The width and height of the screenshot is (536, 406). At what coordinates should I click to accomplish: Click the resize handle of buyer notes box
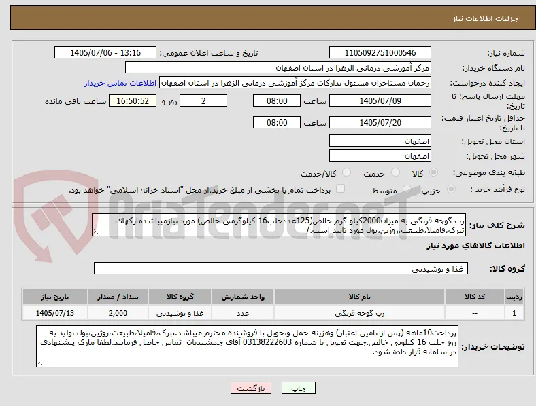click(40, 363)
